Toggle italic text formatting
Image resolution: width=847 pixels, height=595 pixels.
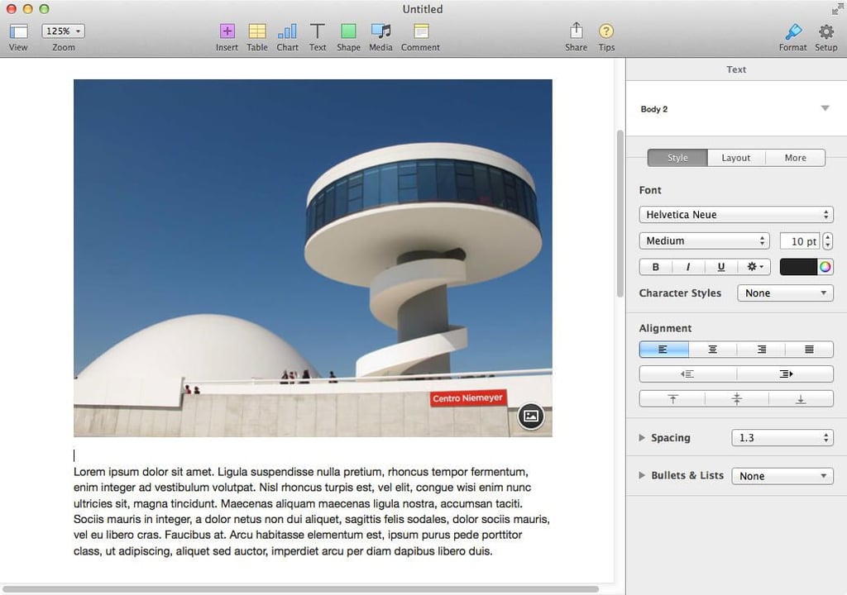(688, 267)
